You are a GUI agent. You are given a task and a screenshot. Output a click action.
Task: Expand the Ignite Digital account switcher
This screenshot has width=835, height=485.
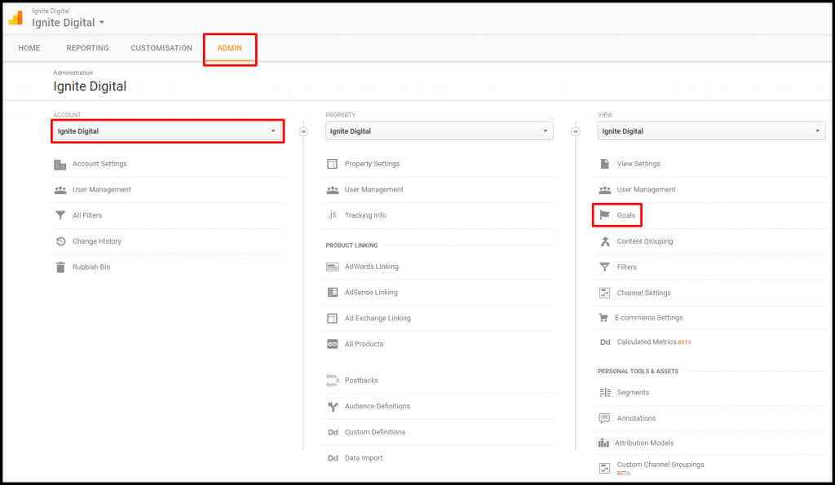(68, 23)
